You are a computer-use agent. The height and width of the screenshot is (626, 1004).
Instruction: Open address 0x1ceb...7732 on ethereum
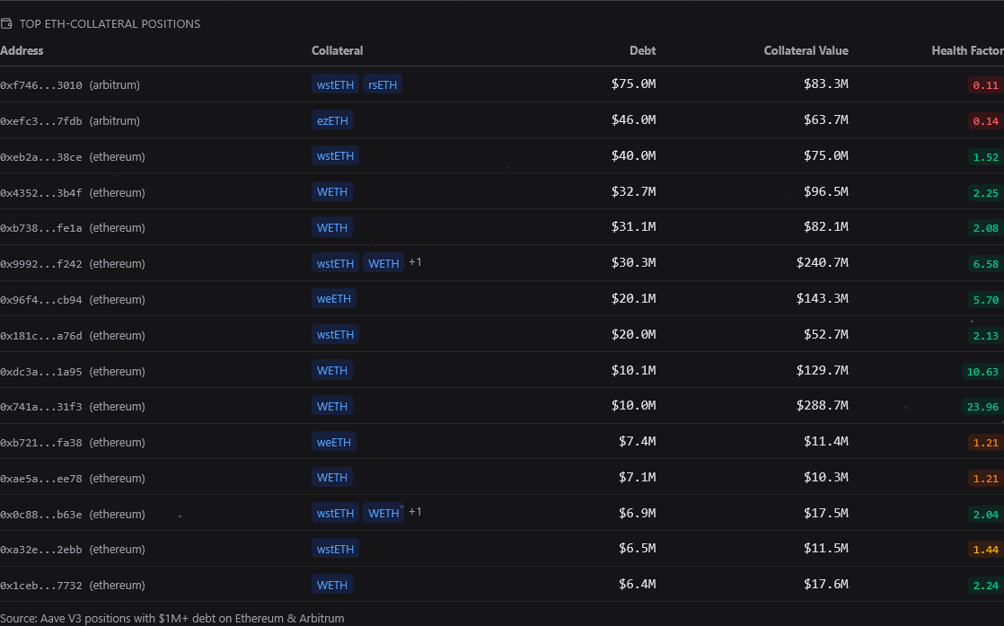(41, 586)
